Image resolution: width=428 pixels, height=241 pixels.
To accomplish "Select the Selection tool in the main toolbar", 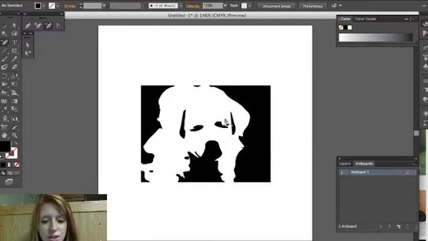I will click(5, 25).
